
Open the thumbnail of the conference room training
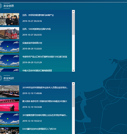click(10, 91)
